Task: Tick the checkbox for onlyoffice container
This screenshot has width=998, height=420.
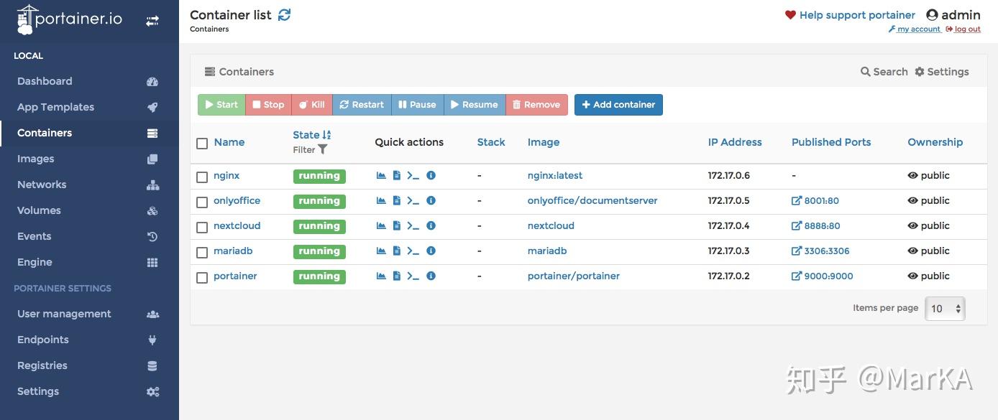Action: (x=202, y=202)
